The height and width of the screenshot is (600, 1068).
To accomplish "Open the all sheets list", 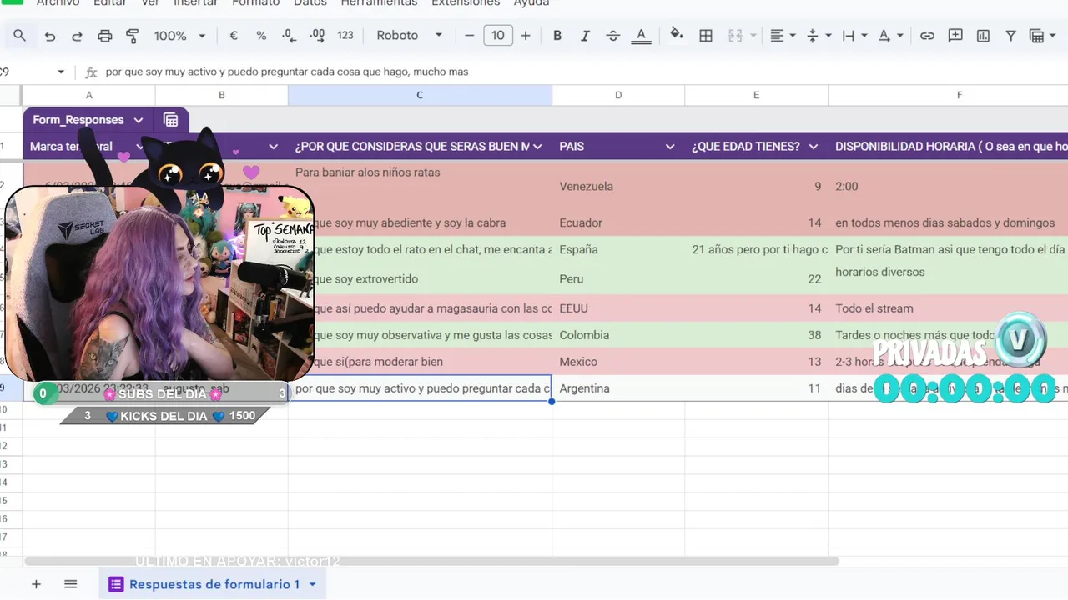I will pos(70,584).
